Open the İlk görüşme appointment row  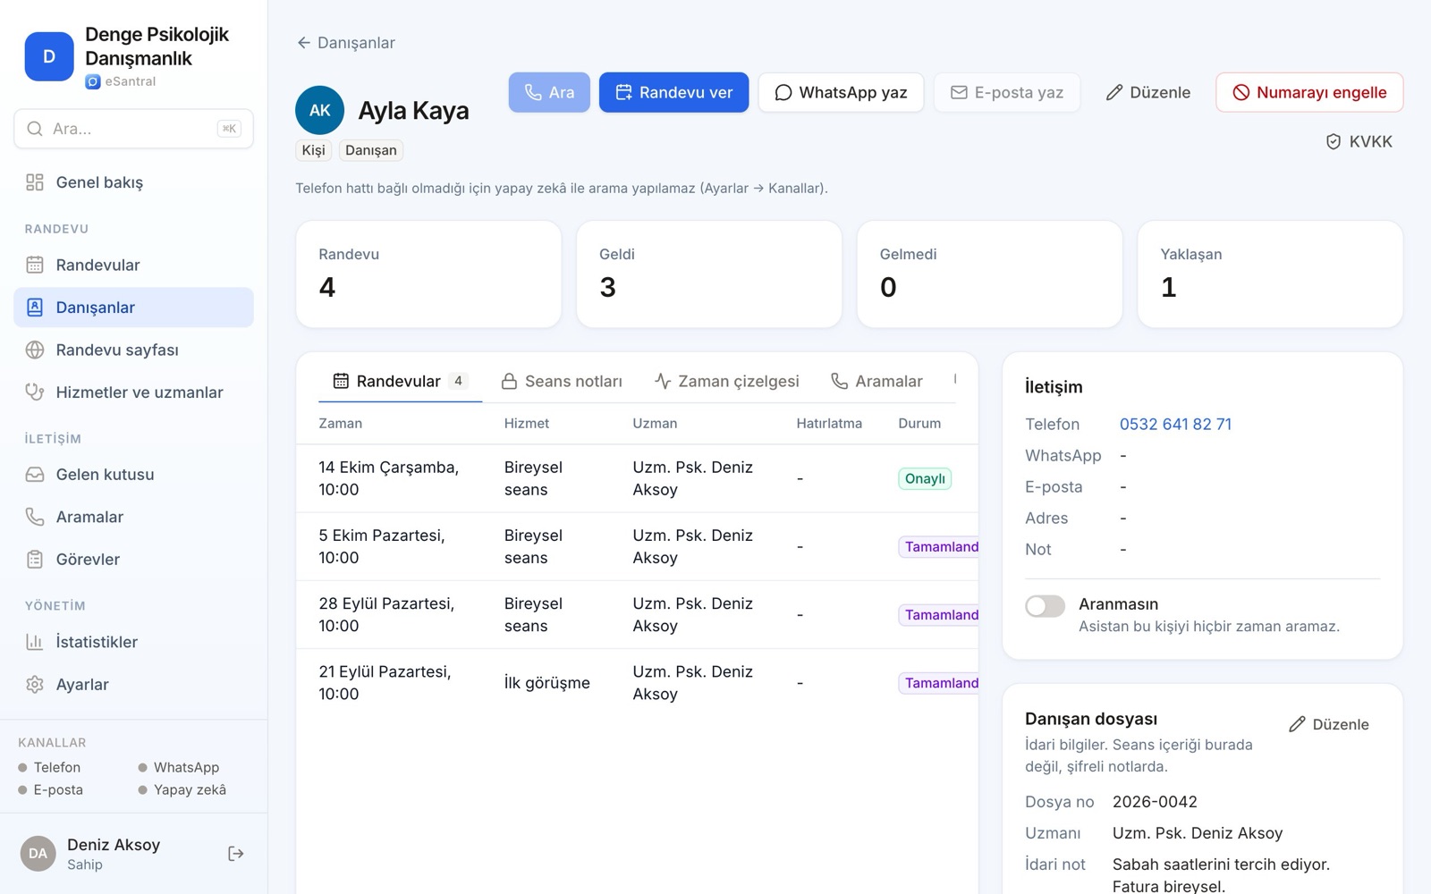click(637, 683)
